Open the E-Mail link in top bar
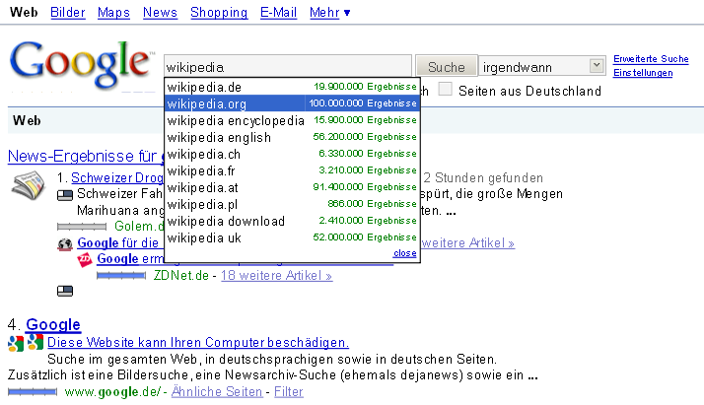Screen dimensions: 704x405 (278, 13)
